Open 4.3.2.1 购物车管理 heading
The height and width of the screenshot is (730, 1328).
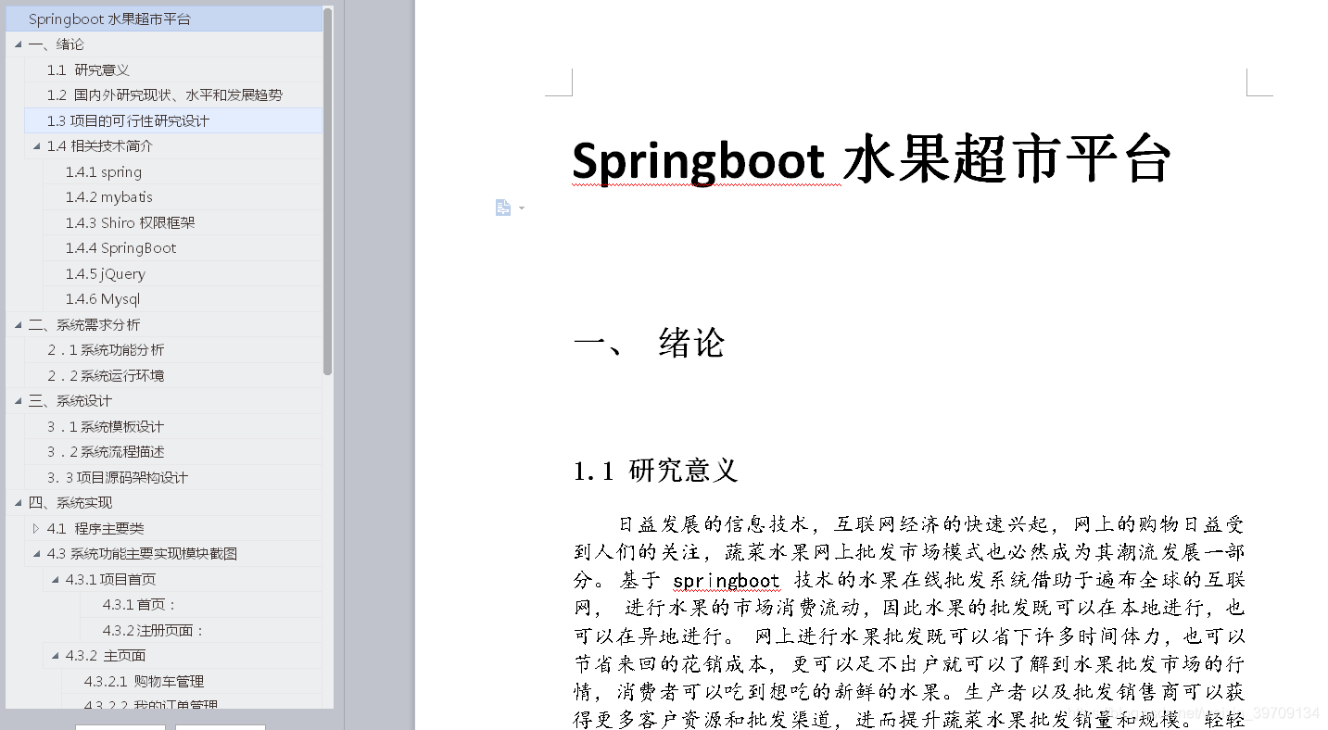pyautogui.click(x=144, y=681)
